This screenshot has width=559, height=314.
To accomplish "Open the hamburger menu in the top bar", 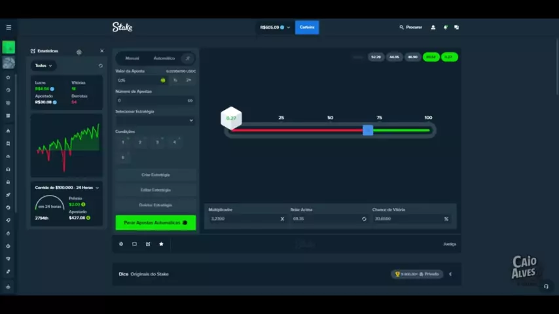I will (9, 27).
